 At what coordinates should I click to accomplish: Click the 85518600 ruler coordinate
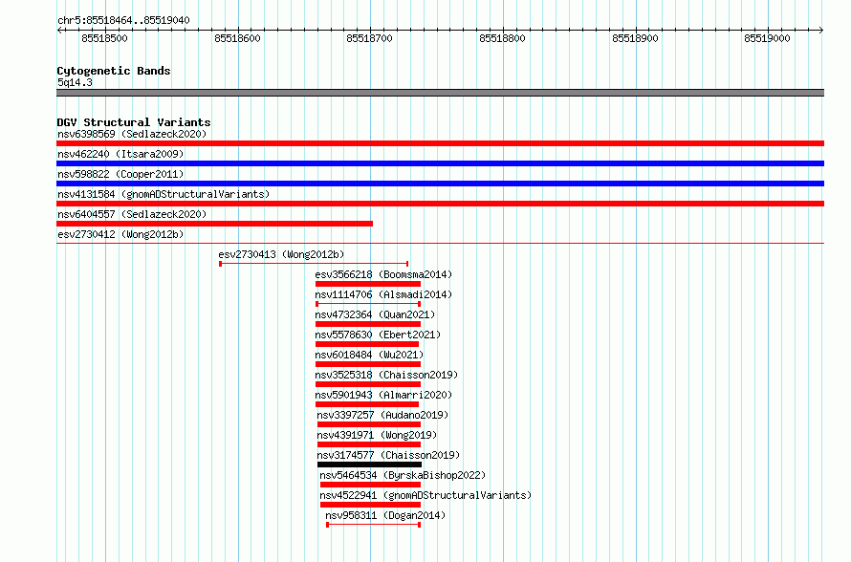[x=237, y=38]
